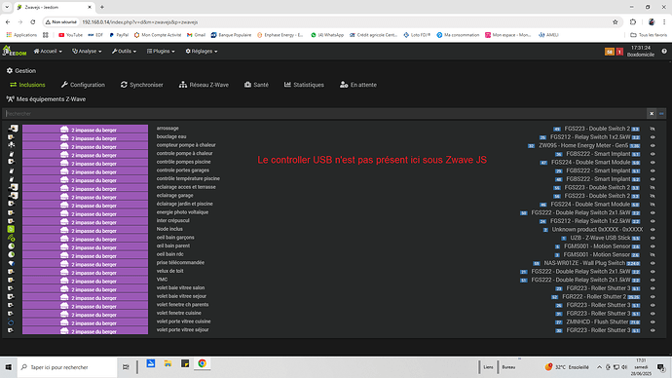672x378 pixels.
Task: Toggle visibility eye for UZB Z-Wave USB Stick
Action: pos(653,238)
